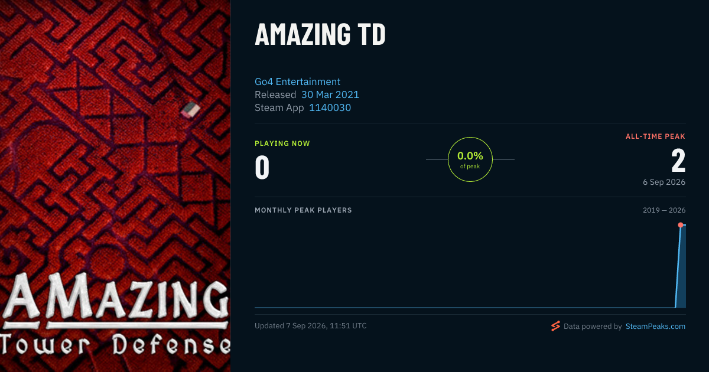Open the SteamPeaks.com link

655,326
